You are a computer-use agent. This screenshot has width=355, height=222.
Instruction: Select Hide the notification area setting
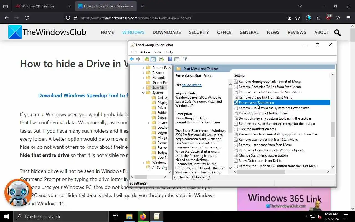pyautogui.click(x=257, y=129)
